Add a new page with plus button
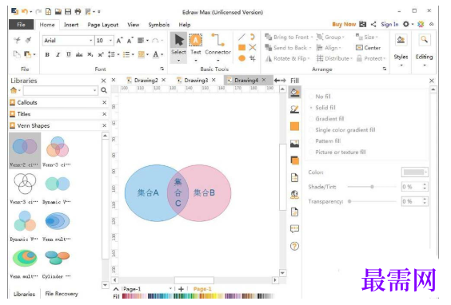451x305 pixels. pos(181,289)
